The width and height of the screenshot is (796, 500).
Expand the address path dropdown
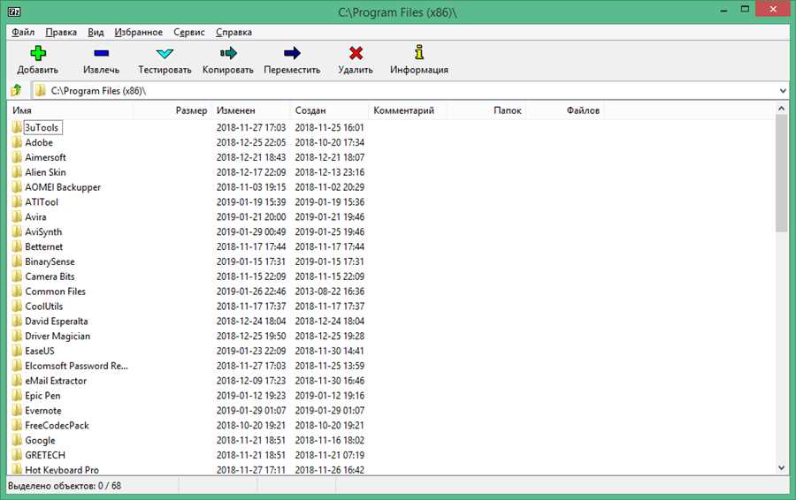point(783,91)
